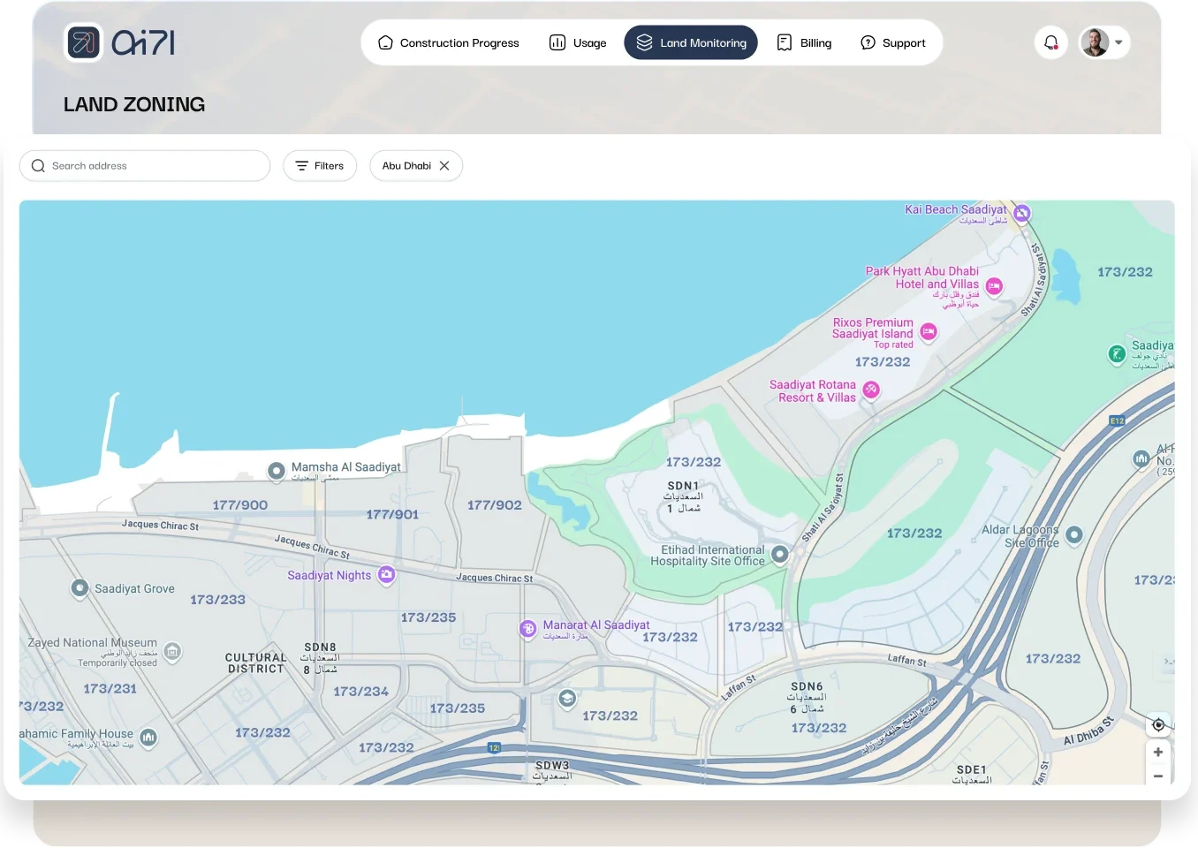The height and width of the screenshot is (848, 1198).
Task: Click the Support question mark icon
Action: point(868,42)
